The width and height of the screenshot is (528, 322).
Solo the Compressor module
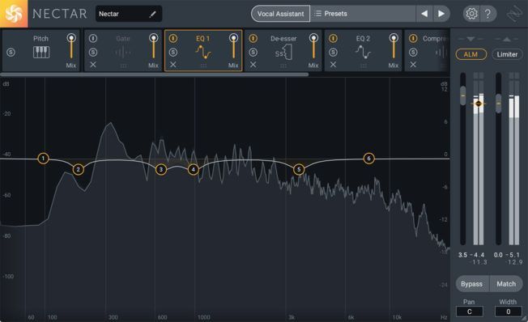click(413, 53)
